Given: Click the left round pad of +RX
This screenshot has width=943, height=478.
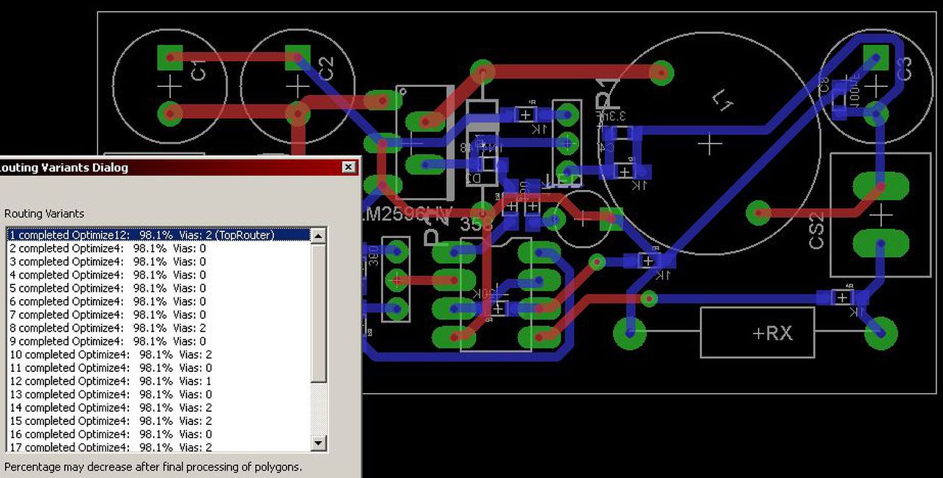Looking at the screenshot, I should click(630, 334).
